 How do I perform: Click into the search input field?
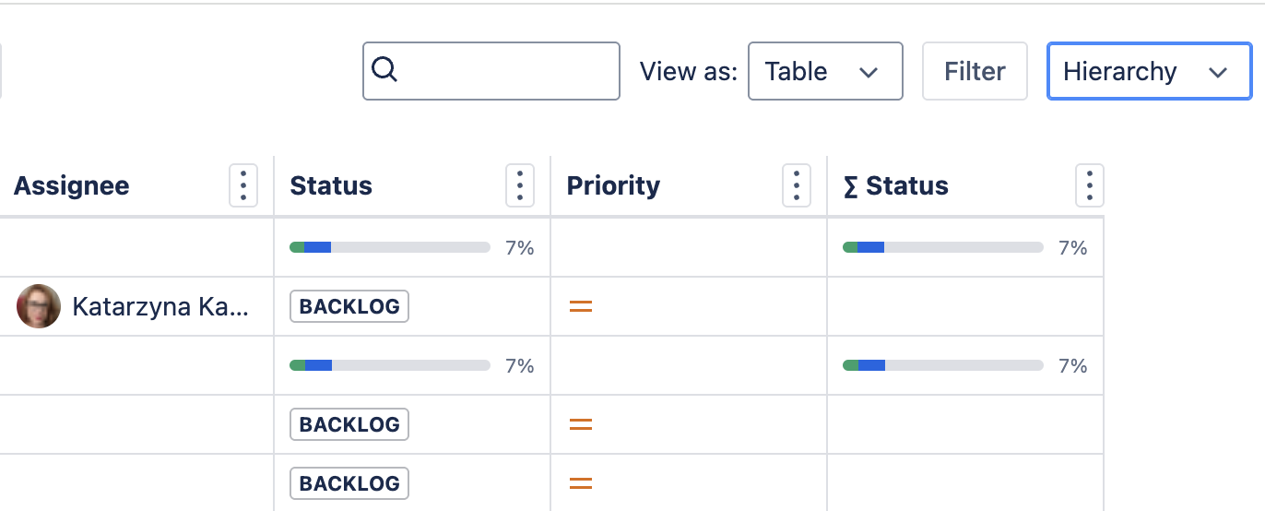[x=507, y=71]
